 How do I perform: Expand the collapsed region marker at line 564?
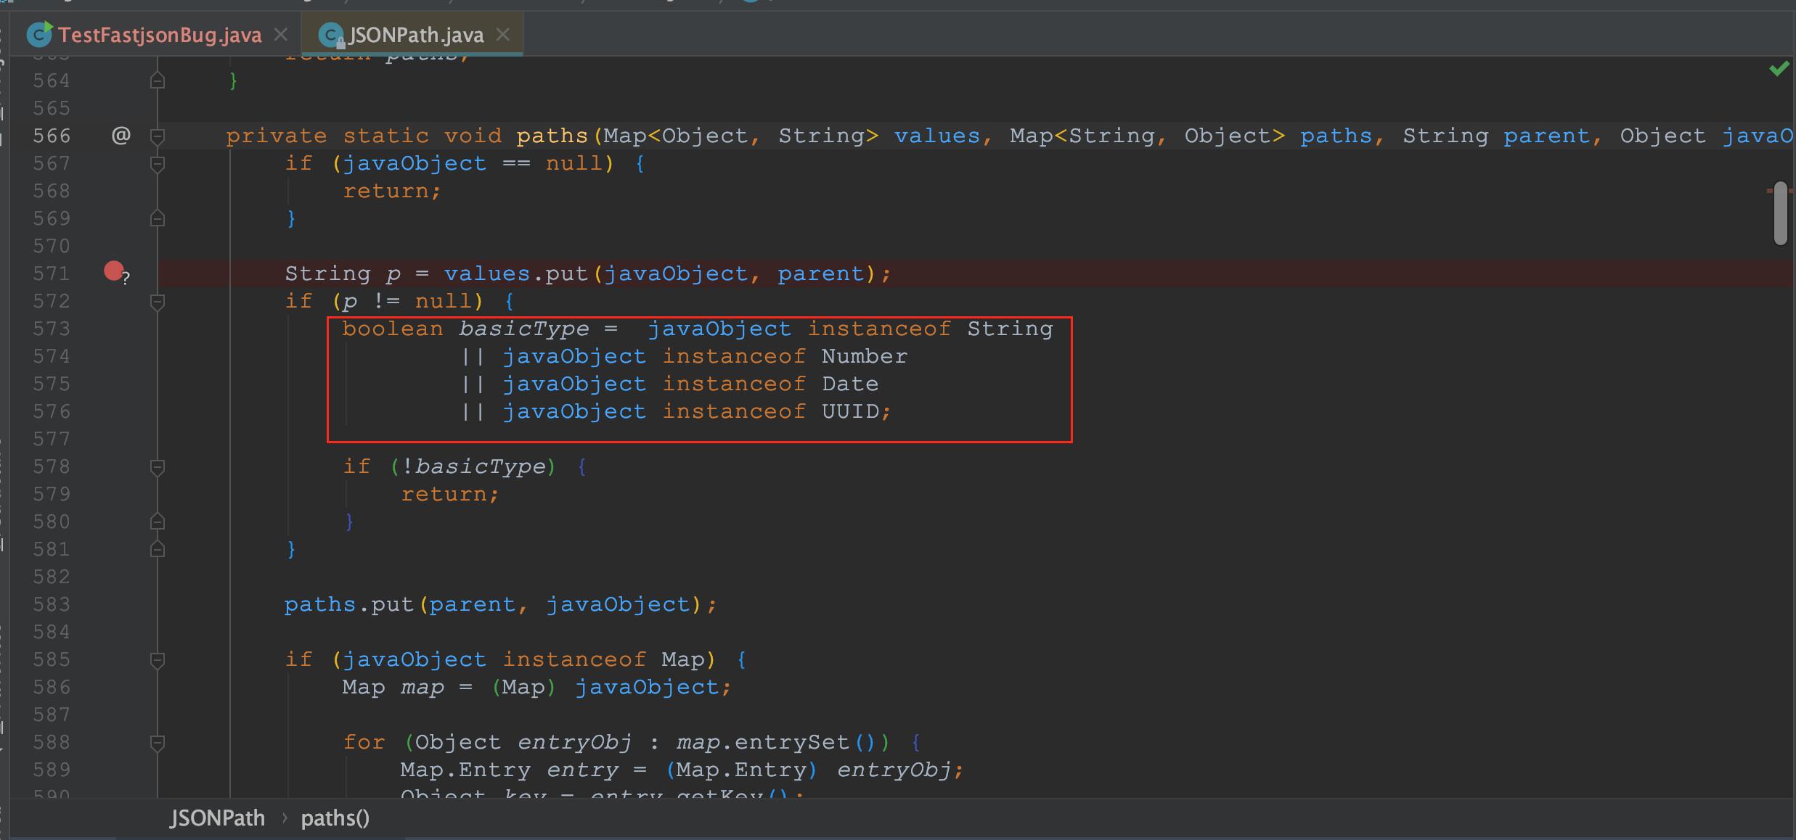click(157, 80)
